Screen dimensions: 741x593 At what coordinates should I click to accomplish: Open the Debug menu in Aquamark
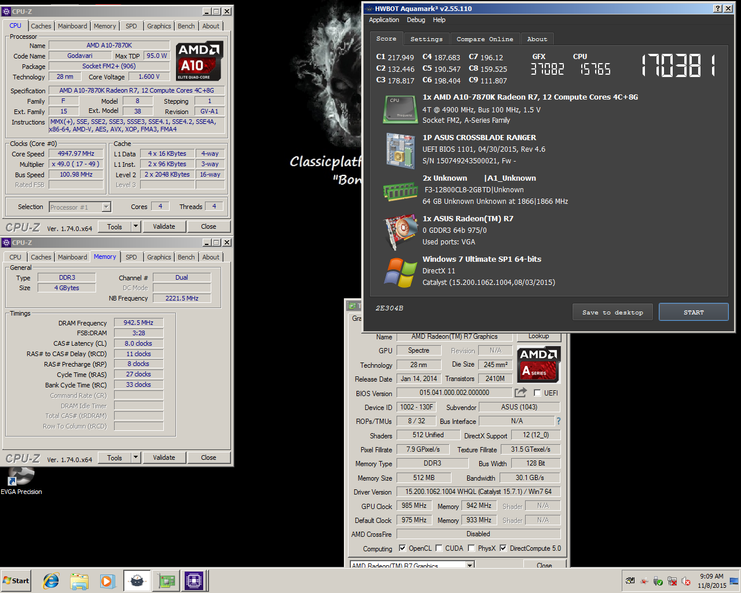click(416, 20)
